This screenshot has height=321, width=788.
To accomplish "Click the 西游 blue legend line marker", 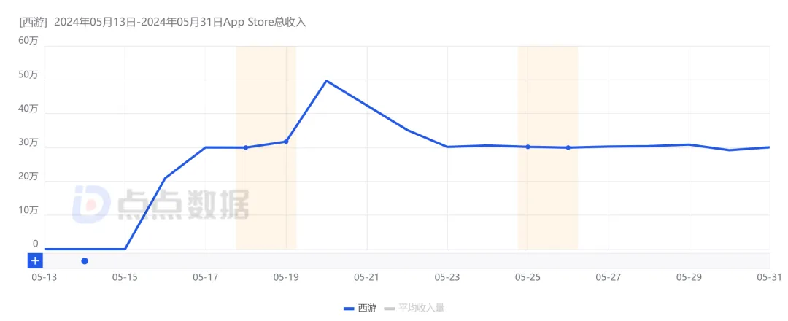I will [349, 309].
